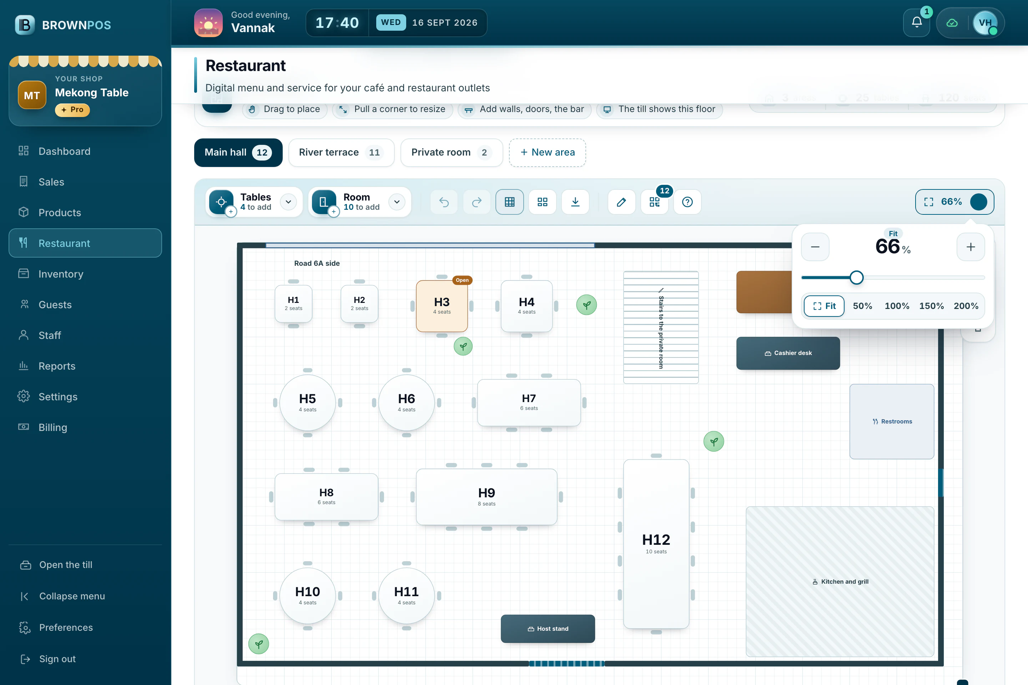1028x685 pixels.
Task: Toggle the grid view button
Action: point(510,202)
